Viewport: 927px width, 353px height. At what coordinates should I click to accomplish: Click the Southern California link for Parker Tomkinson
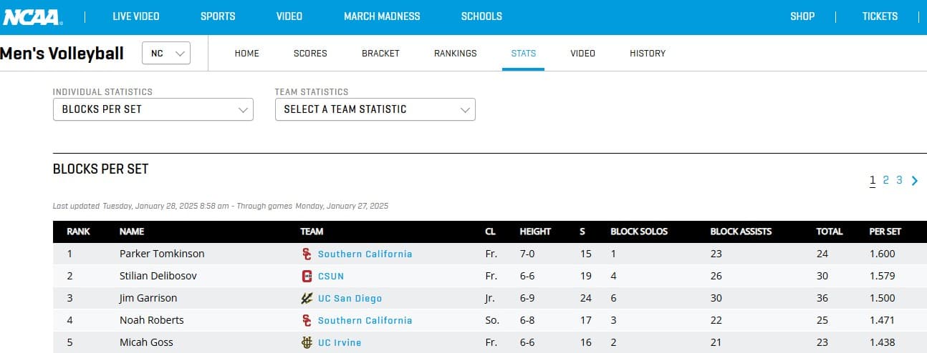pyautogui.click(x=365, y=254)
